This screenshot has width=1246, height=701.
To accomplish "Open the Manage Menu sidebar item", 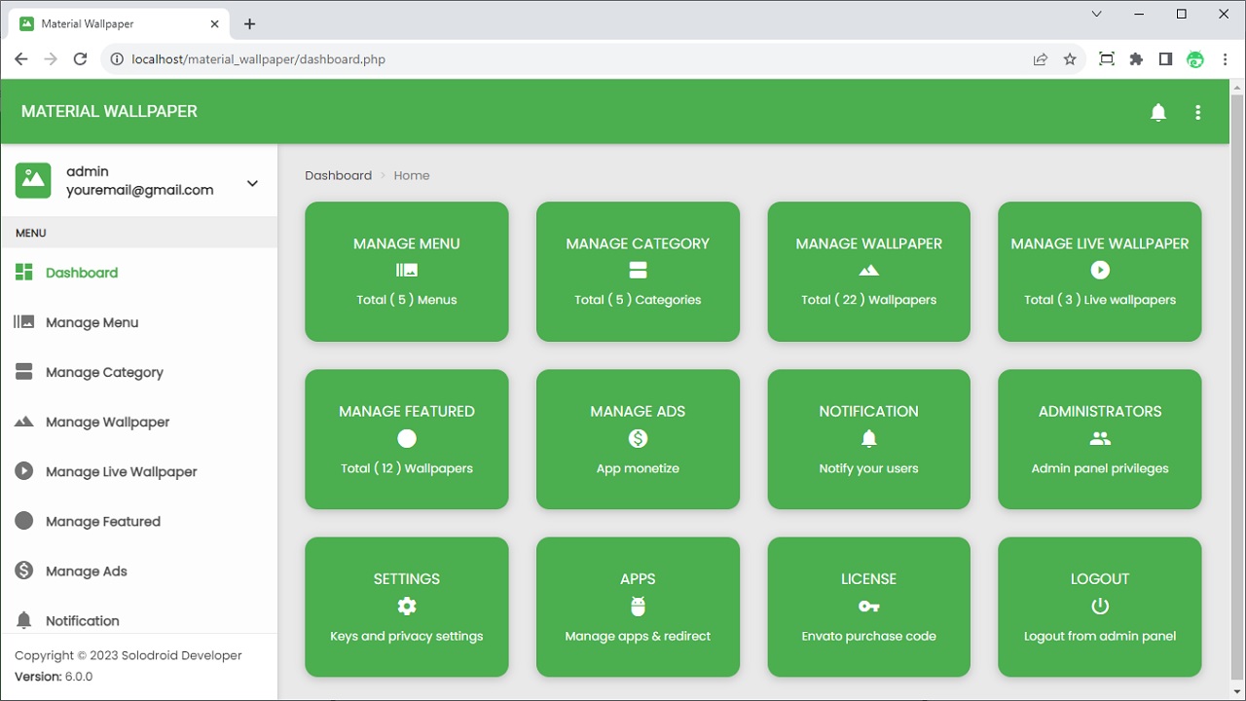I will [139, 322].
